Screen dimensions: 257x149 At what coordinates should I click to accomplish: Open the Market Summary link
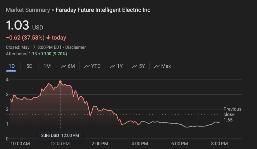click(x=28, y=10)
